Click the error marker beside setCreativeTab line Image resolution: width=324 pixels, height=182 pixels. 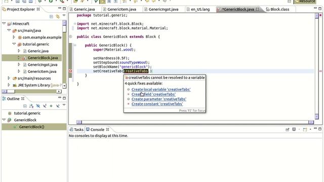point(70,71)
